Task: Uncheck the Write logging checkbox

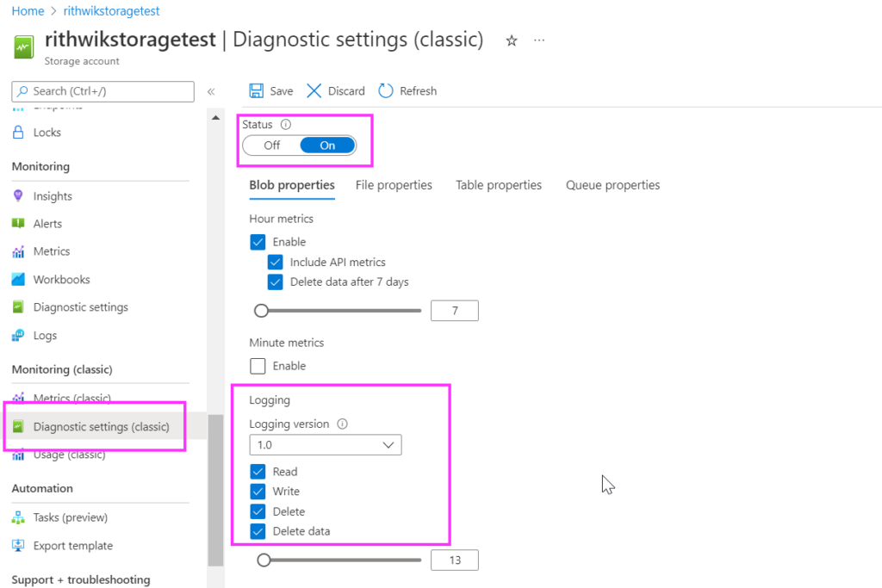Action: pyautogui.click(x=258, y=492)
